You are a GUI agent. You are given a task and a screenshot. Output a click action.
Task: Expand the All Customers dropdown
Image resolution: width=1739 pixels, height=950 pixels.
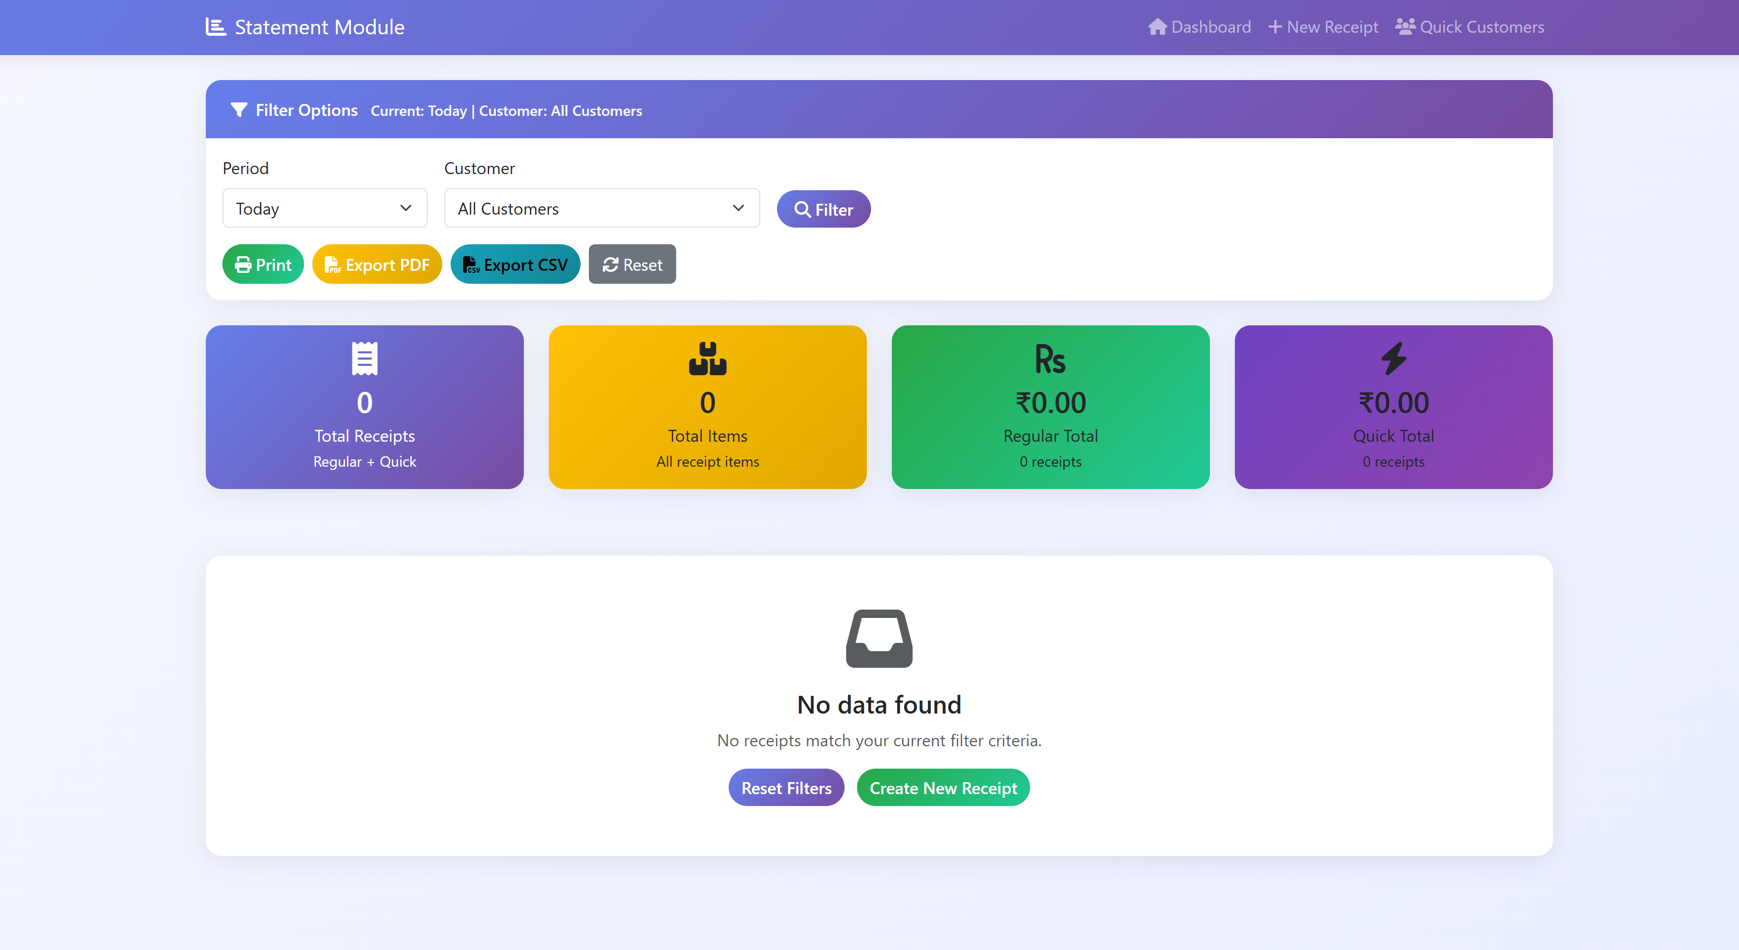601,208
